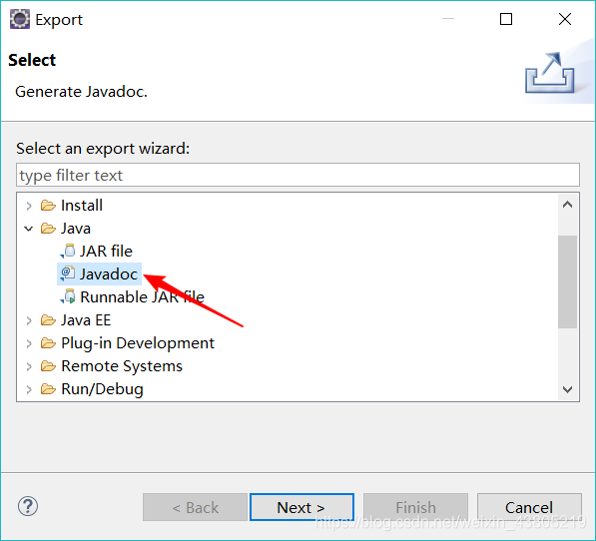Open help with the question mark icon
Viewport: 596px width, 541px height.
(x=28, y=506)
